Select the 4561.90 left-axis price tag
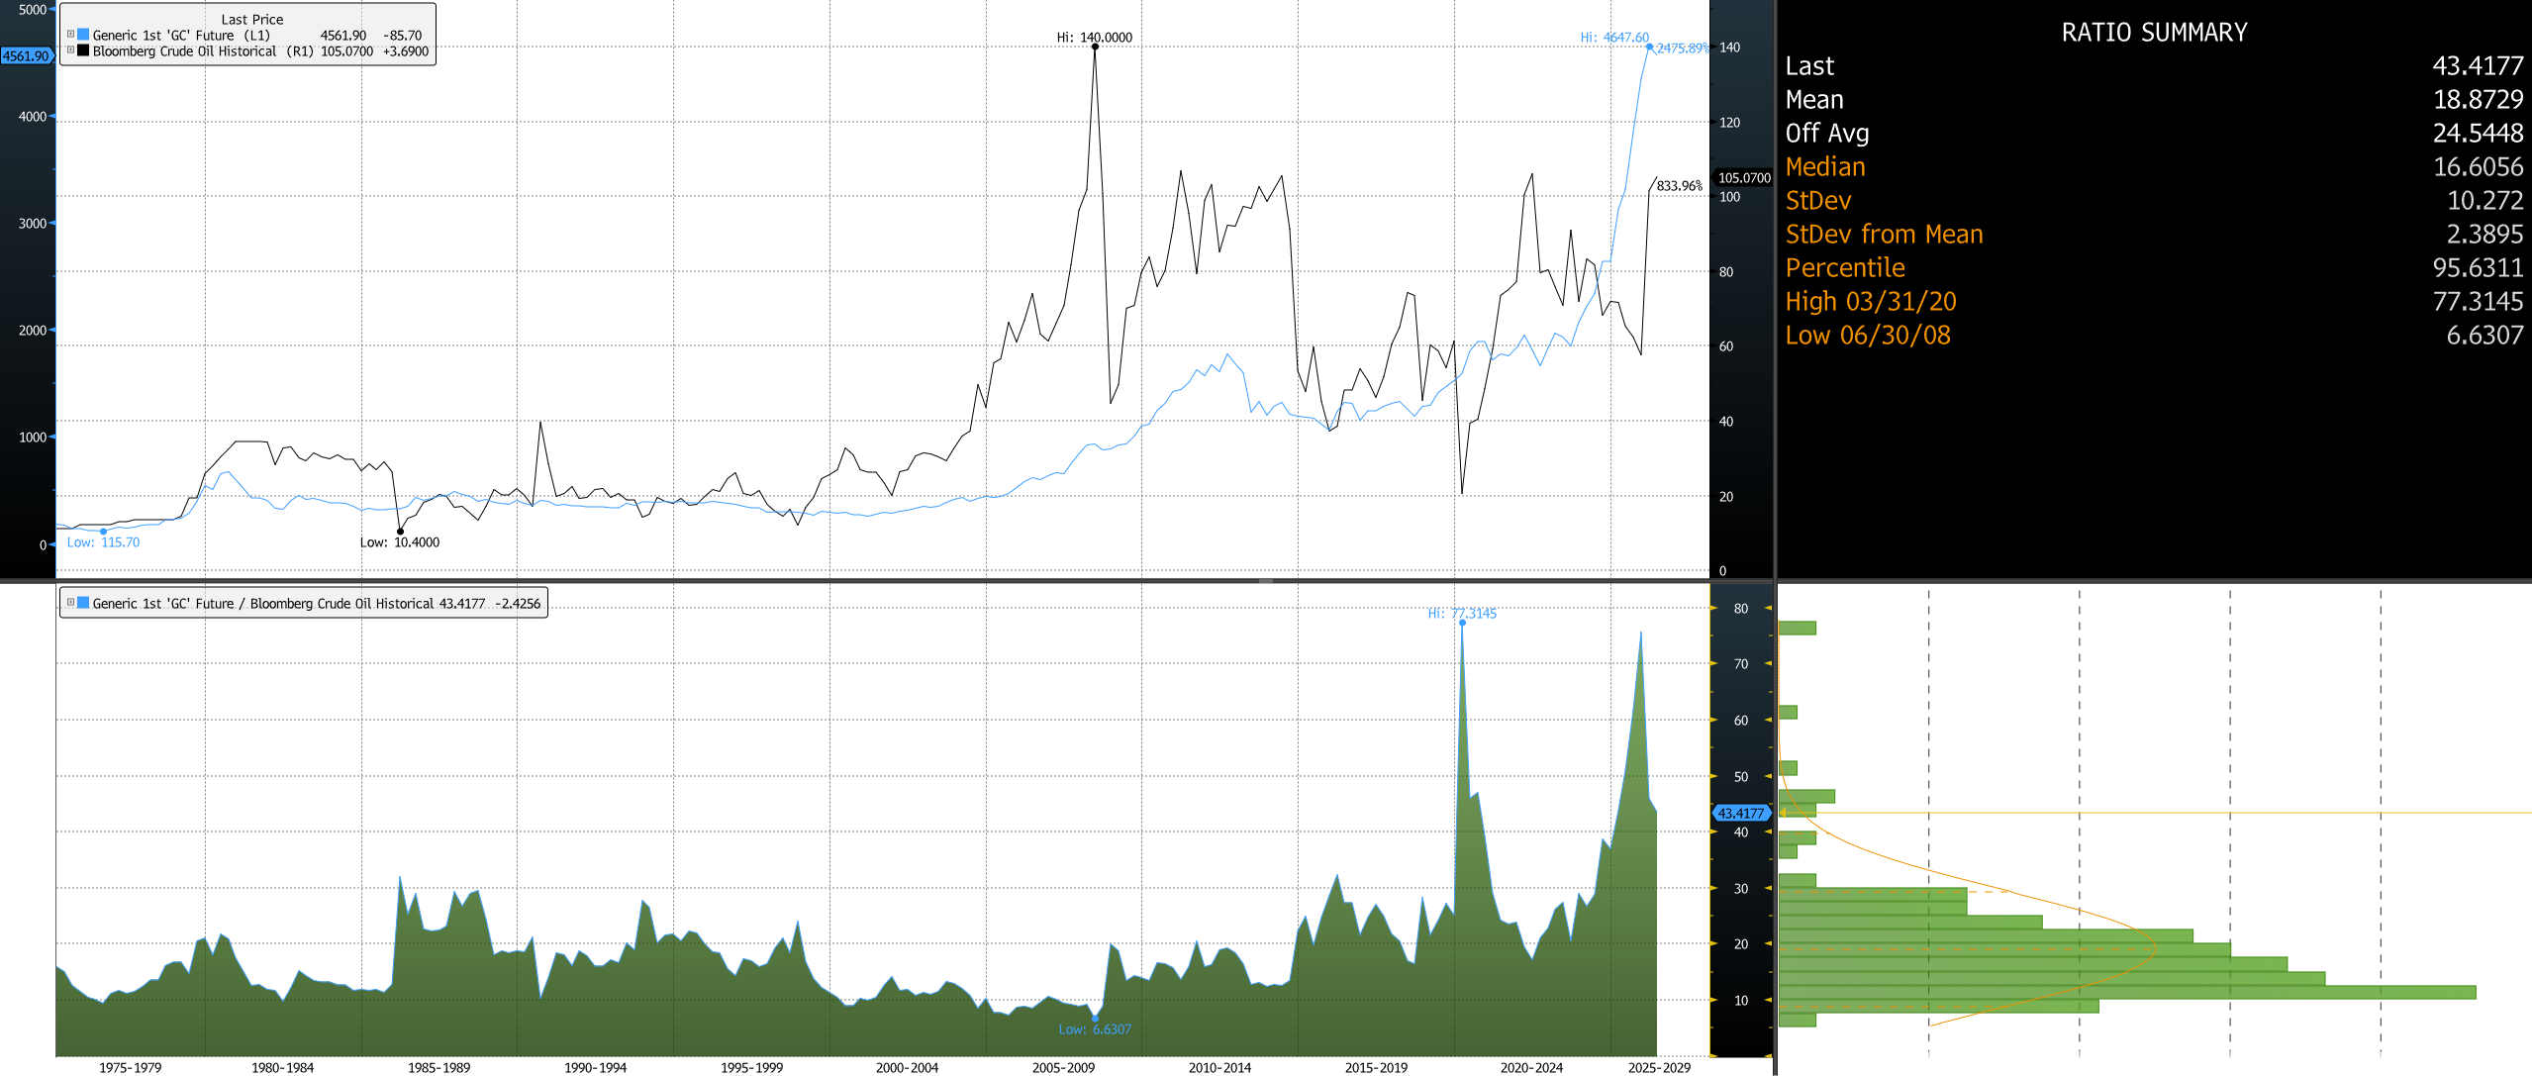Image resolution: width=2532 pixels, height=1076 pixels. point(26,56)
